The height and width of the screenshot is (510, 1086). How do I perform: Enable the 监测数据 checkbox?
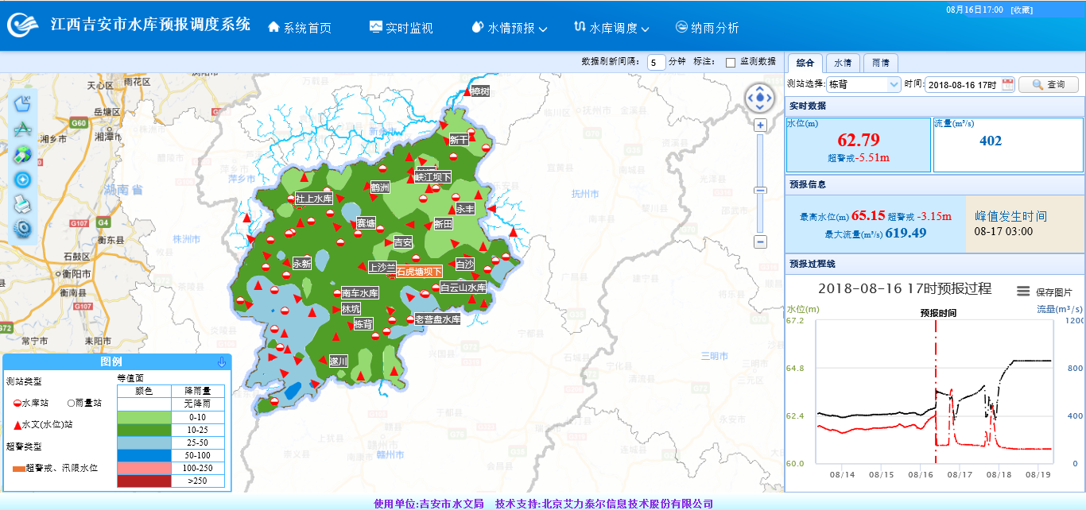[731, 62]
